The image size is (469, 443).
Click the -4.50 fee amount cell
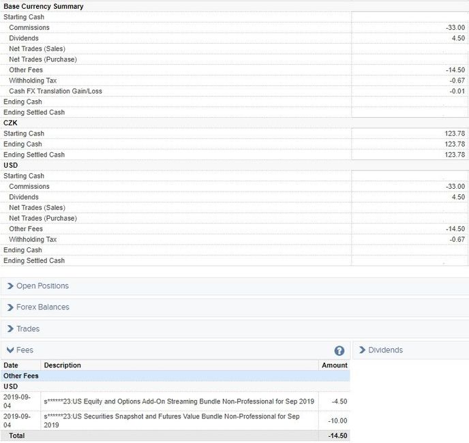(x=339, y=401)
